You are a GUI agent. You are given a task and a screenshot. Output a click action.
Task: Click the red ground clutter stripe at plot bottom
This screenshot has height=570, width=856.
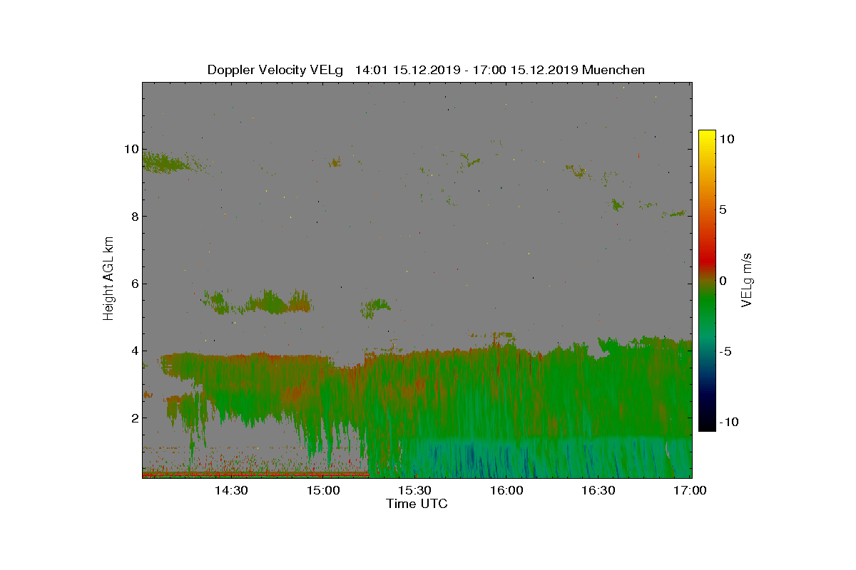(255, 473)
